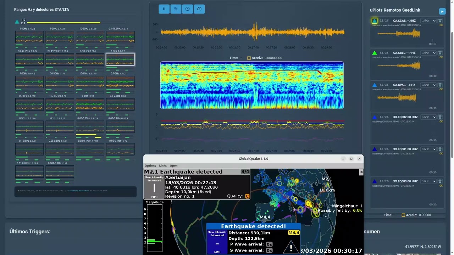Remove XX.EQ002.00.HHZ plot with trash icon

click(x=440, y=117)
